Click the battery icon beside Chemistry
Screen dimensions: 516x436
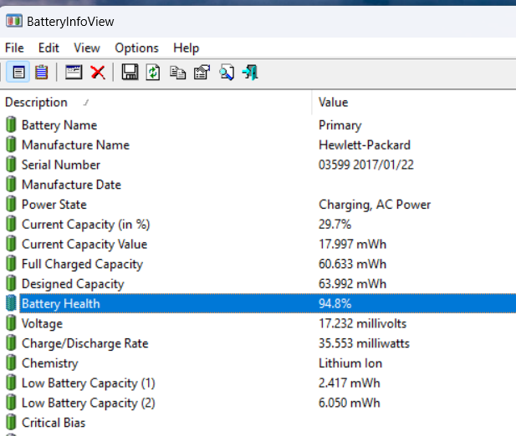click(11, 362)
